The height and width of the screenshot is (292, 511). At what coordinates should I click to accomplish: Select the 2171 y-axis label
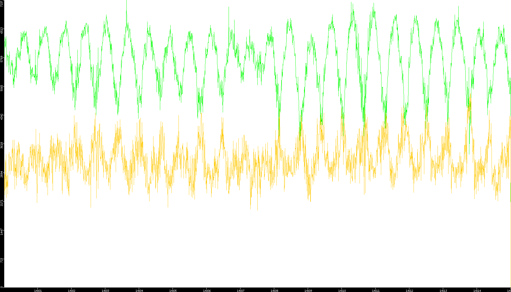point(2,203)
